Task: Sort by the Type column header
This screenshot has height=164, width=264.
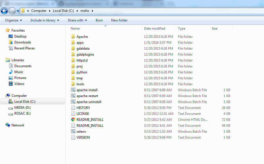Action: coord(182,29)
